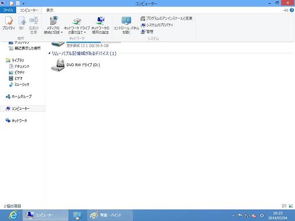Click the network tray icon
Image resolution: width=295 pixels, height=221 pixels.
[247, 215]
